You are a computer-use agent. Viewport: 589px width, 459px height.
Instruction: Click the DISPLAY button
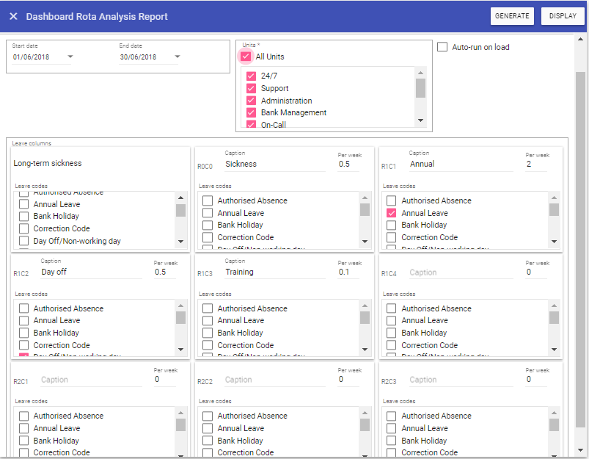point(563,16)
